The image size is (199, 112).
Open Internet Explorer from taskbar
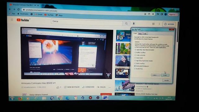click(36, 98)
